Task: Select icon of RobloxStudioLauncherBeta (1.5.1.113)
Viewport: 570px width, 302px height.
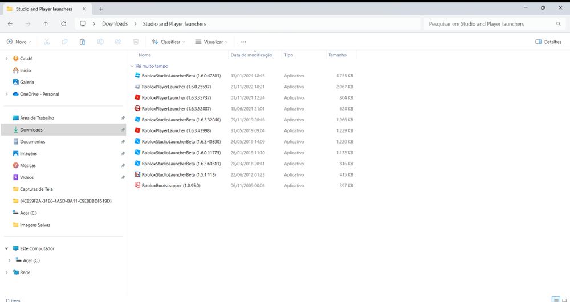Action: (137, 174)
